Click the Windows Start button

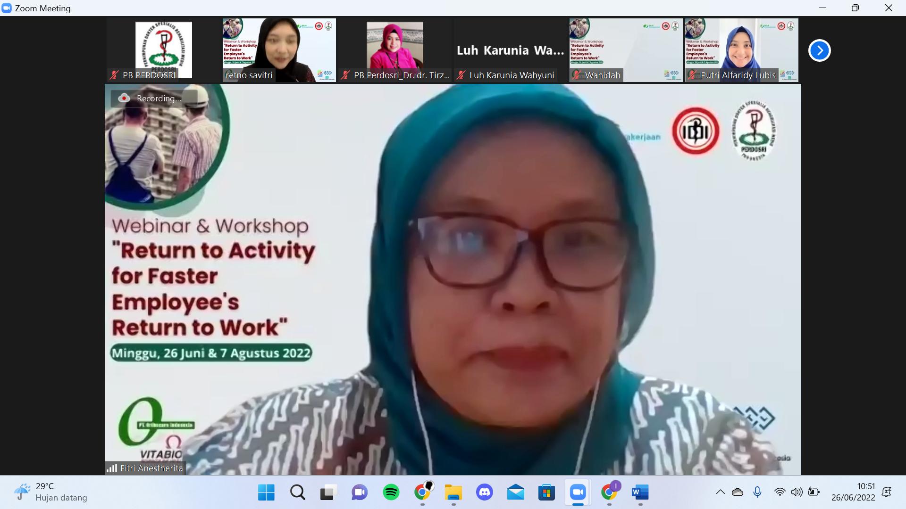click(x=266, y=493)
